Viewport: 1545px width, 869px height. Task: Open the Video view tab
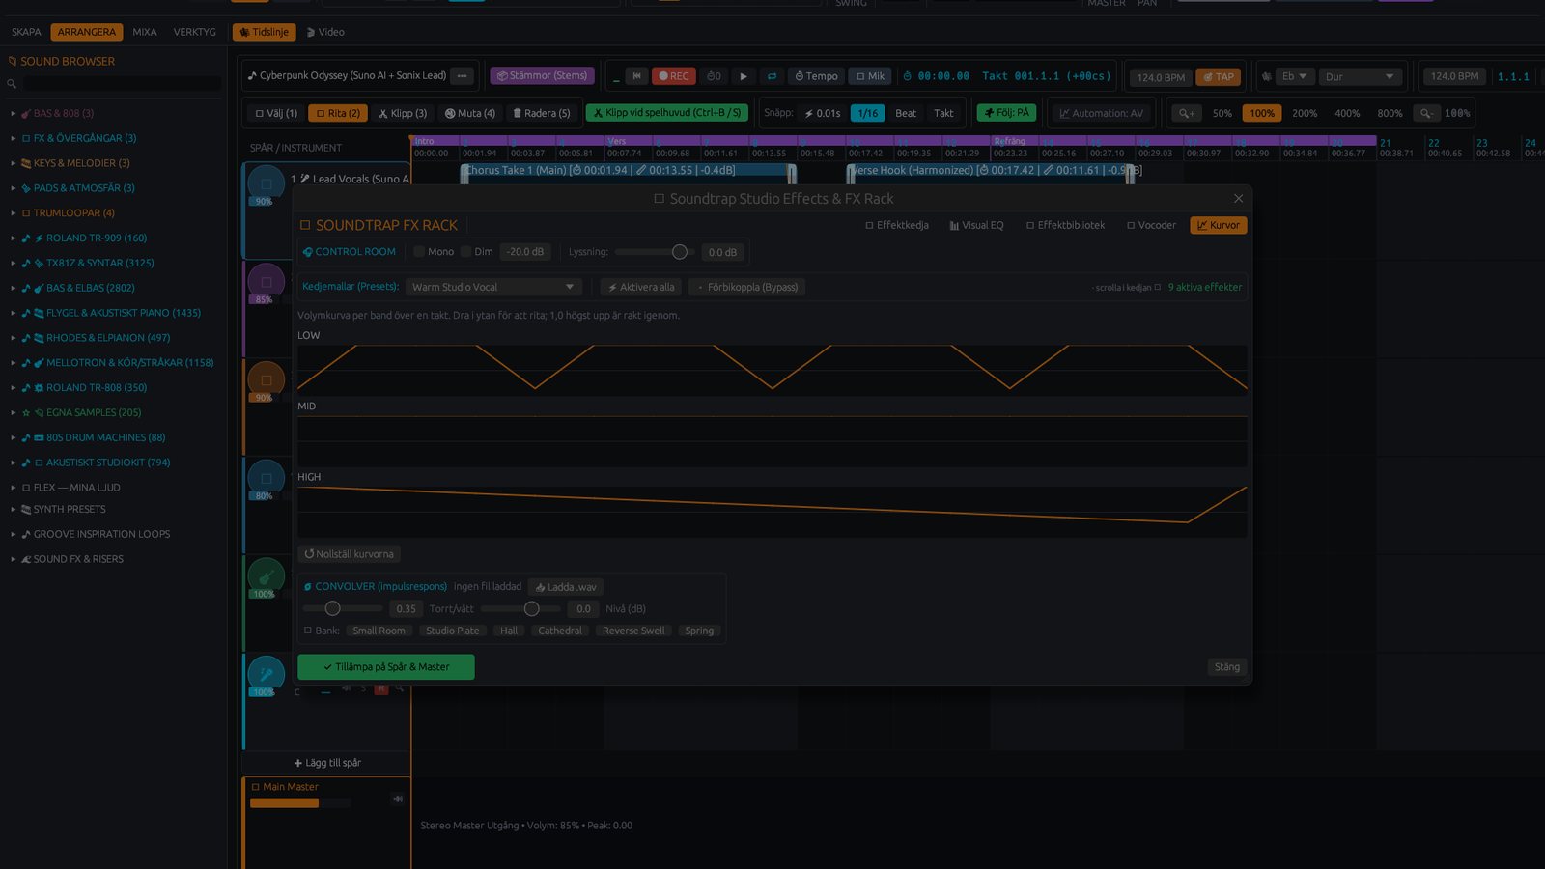point(325,32)
